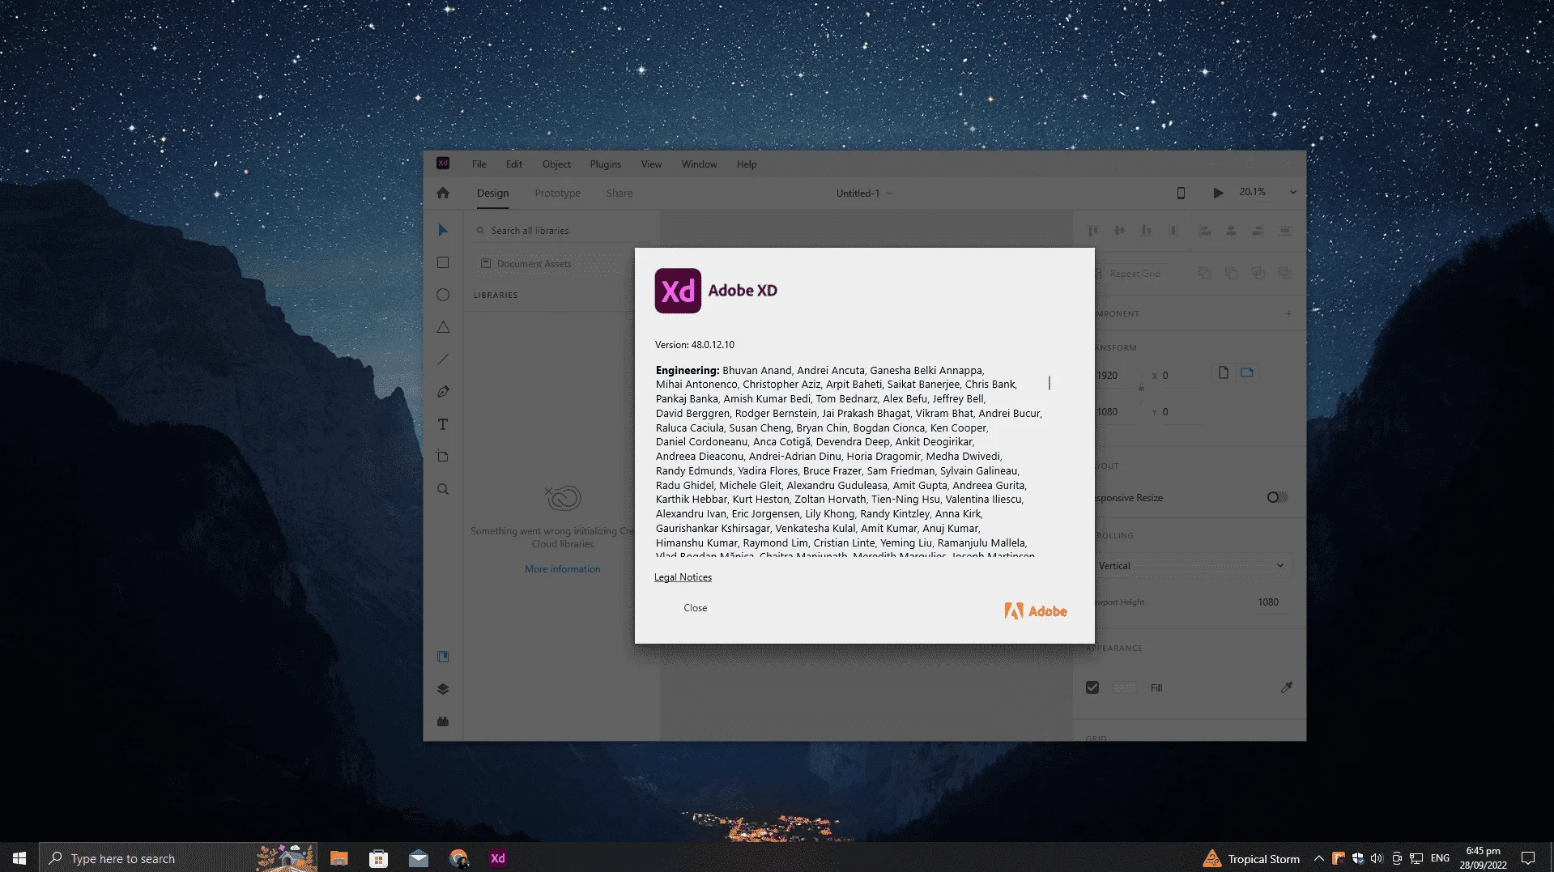Screen dimensions: 1554x872
Task: Open the Window menu
Action: [x=699, y=164]
